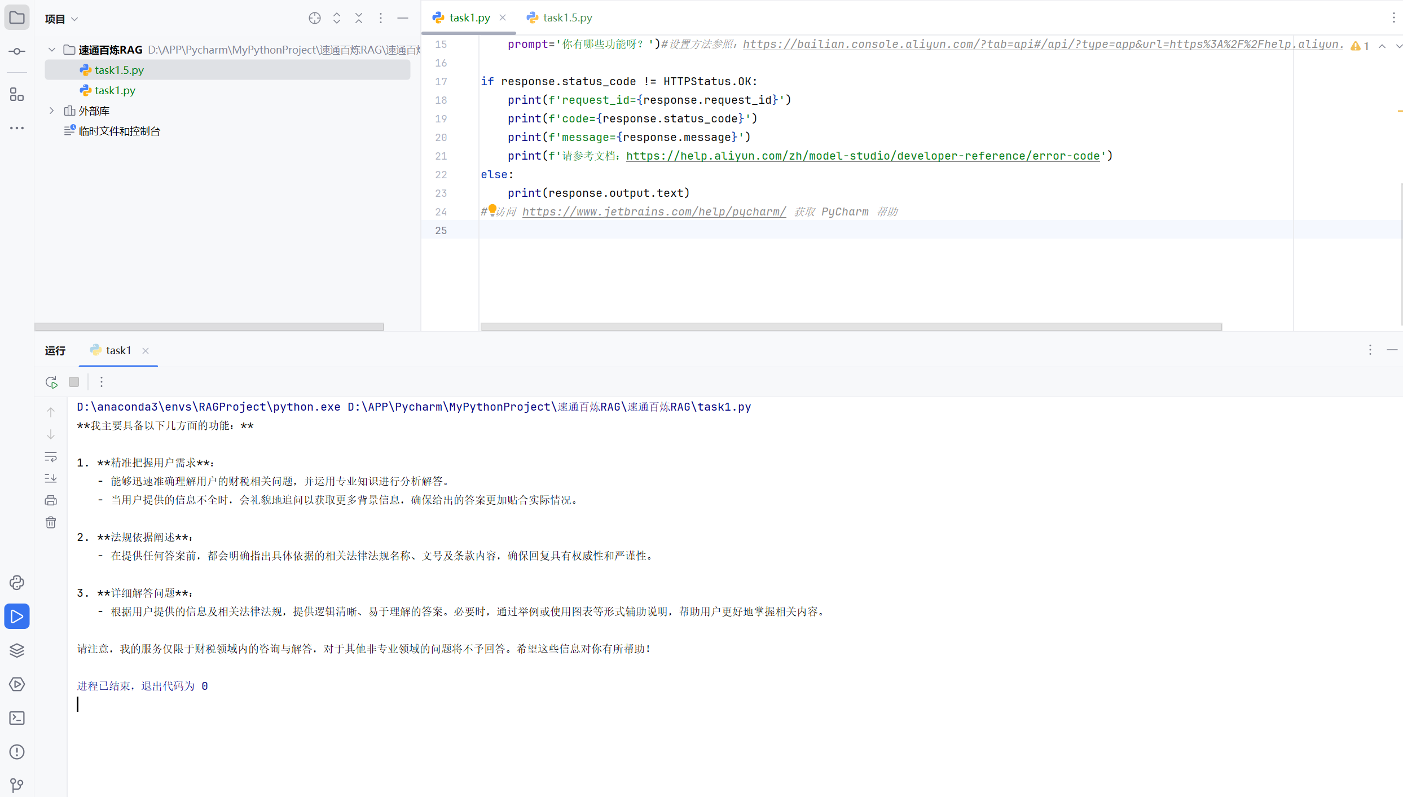This screenshot has height=797, width=1403.
Task: Toggle scroll to end of output
Action: click(x=51, y=478)
